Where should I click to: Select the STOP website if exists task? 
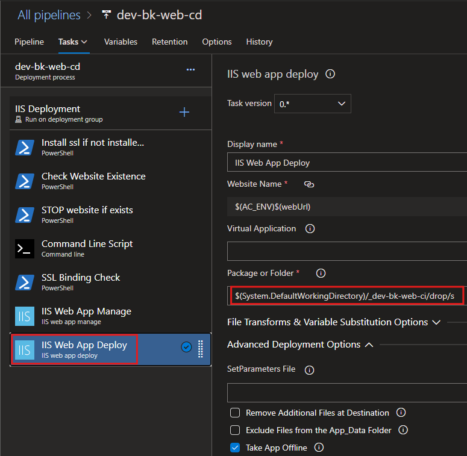[110, 214]
